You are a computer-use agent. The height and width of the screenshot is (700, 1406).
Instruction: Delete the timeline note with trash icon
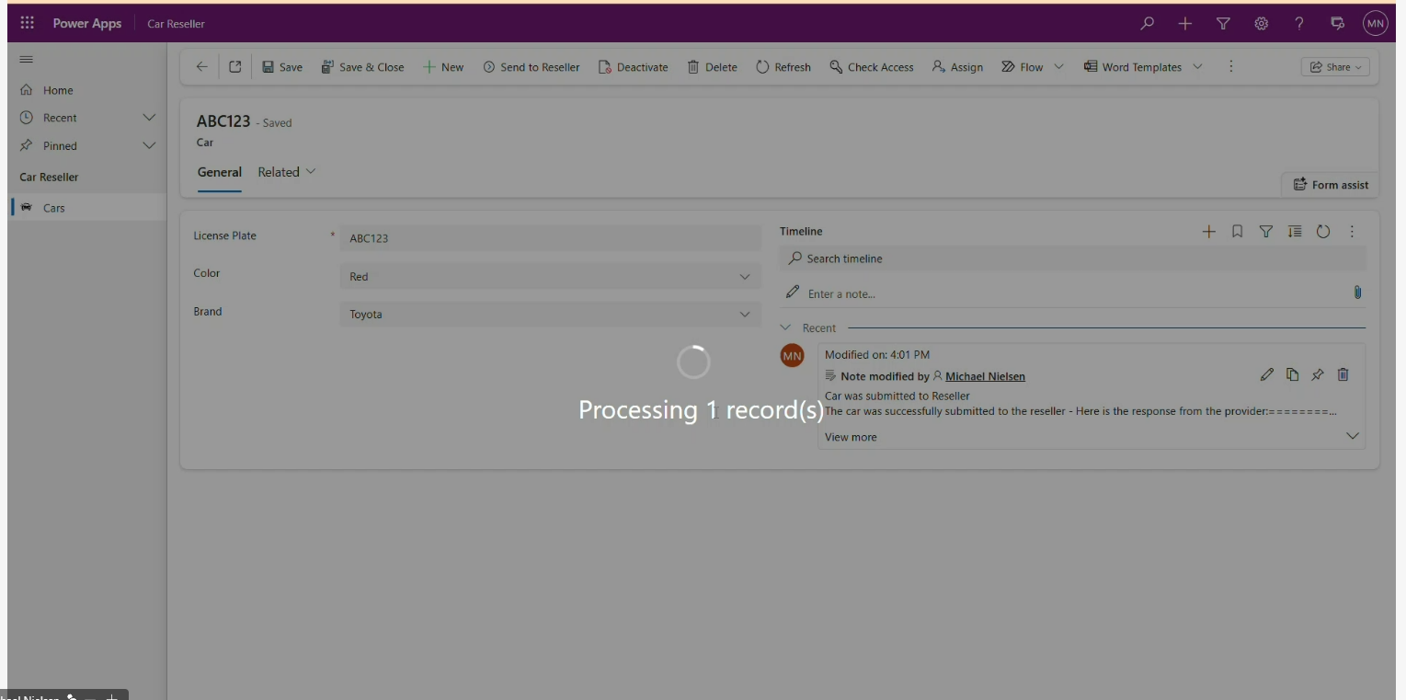[1343, 374]
